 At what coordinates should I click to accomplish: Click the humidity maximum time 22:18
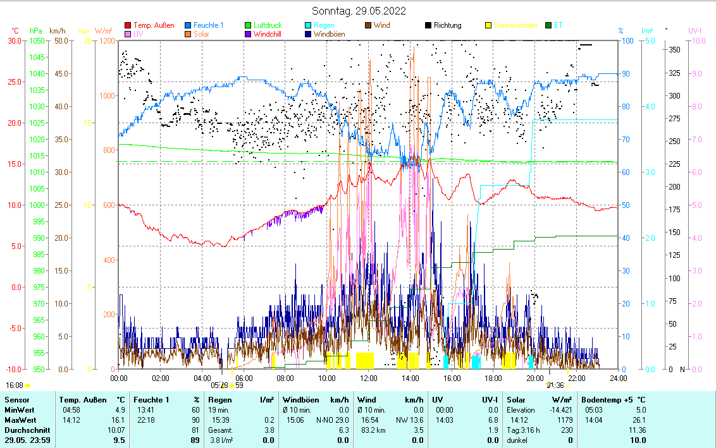click(x=145, y=420)
